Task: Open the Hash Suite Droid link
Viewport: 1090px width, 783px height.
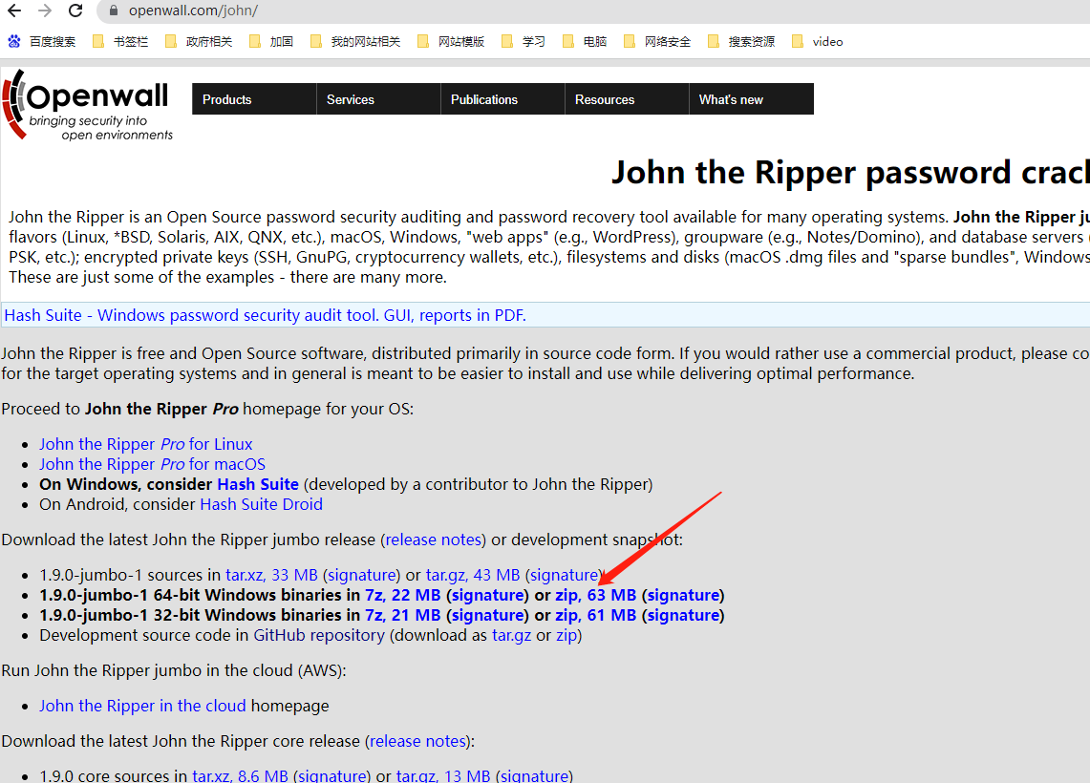Action: tap(262, 504)
